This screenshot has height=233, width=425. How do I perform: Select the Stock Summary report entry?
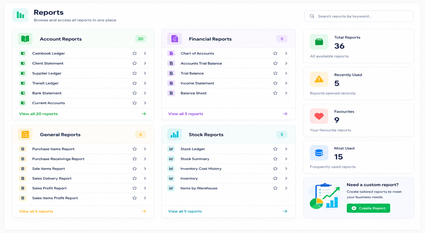point(228,159)
